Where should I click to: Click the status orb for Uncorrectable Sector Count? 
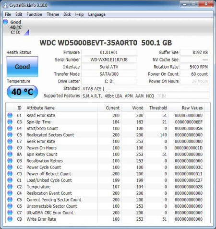[x=10, y=206]
